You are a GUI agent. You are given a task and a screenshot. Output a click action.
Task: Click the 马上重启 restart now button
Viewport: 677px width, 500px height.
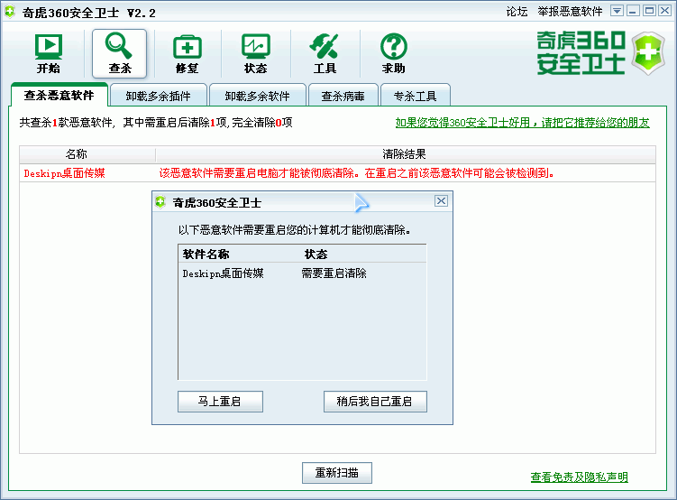pos(220,402)
